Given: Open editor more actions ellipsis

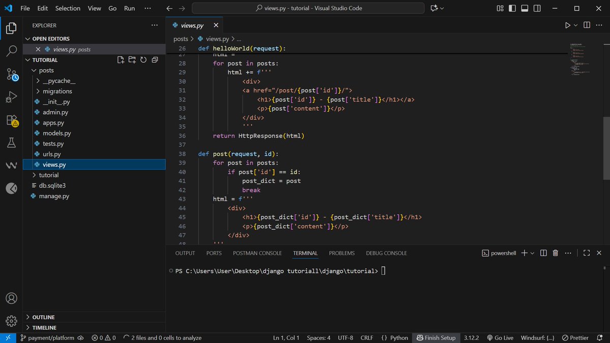Looking at the screenshot, I should coord(599,25).
